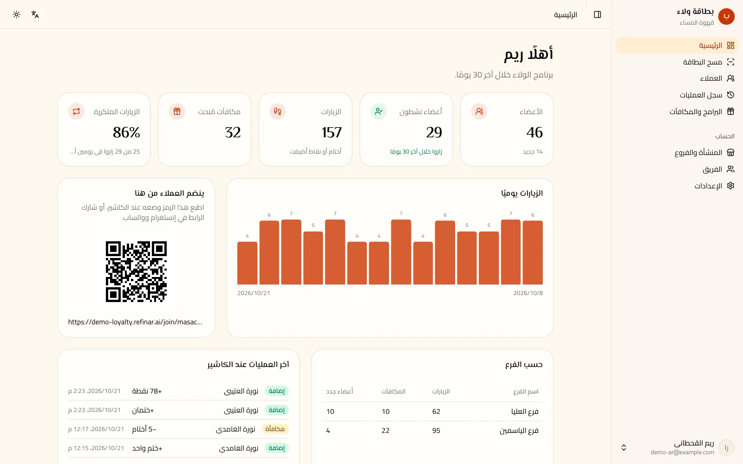This screenshot has width=743, height=464.
Task: Click the زاروا خلال آخر 30 يومًا text
Action: tap(416, 152)
